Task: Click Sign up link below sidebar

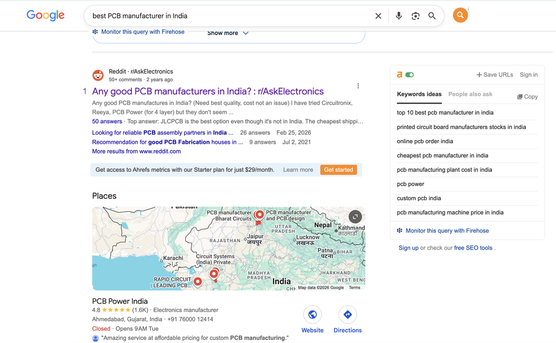Action: [408, 248]
